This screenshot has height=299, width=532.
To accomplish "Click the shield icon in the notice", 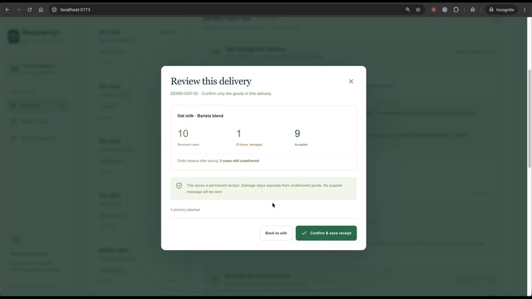I will point(179,185).
